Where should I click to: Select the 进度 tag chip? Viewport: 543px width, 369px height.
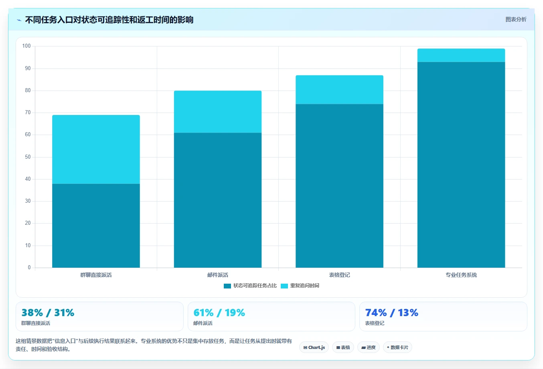[369, 347]
